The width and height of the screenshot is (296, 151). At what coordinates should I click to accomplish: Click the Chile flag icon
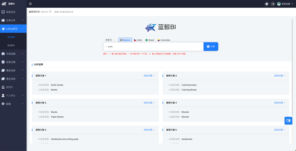pos(135,40)
